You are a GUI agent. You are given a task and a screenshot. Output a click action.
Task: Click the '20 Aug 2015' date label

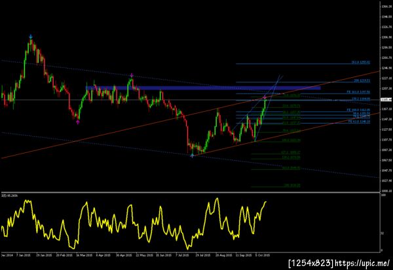pyautogui.click(x=224, y=256)
